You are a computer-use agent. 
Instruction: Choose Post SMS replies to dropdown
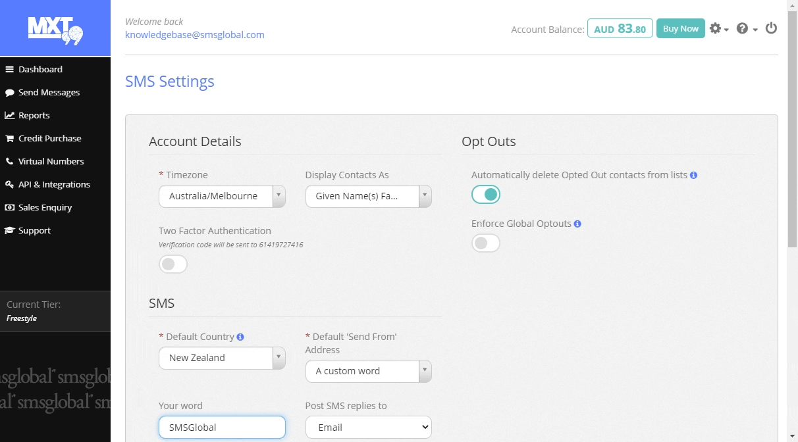368,428
